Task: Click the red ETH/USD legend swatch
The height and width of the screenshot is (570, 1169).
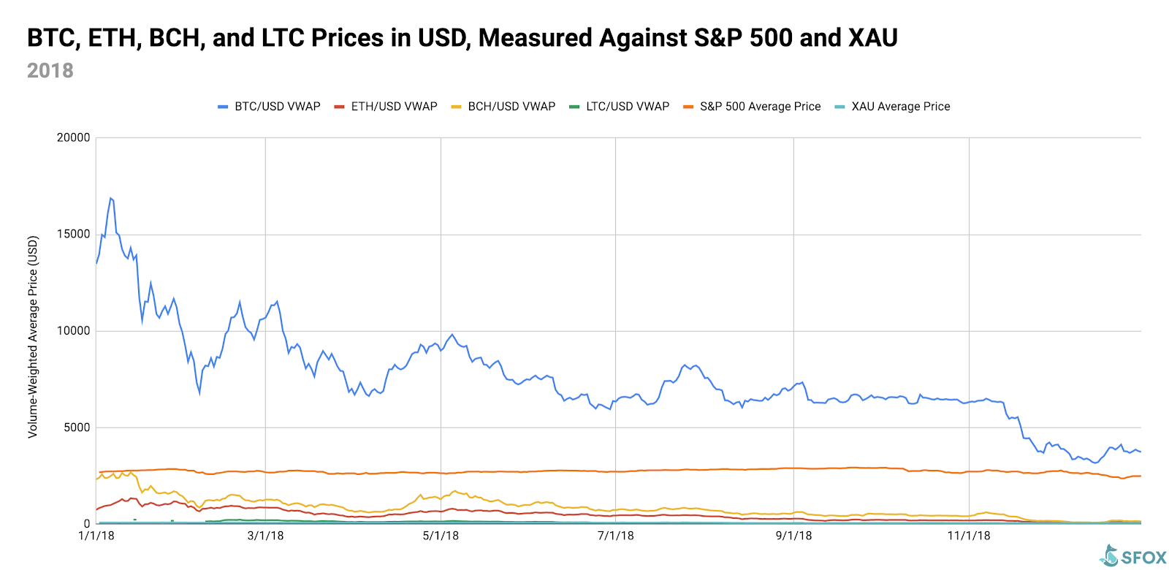Action: click(x=339, y=107)
